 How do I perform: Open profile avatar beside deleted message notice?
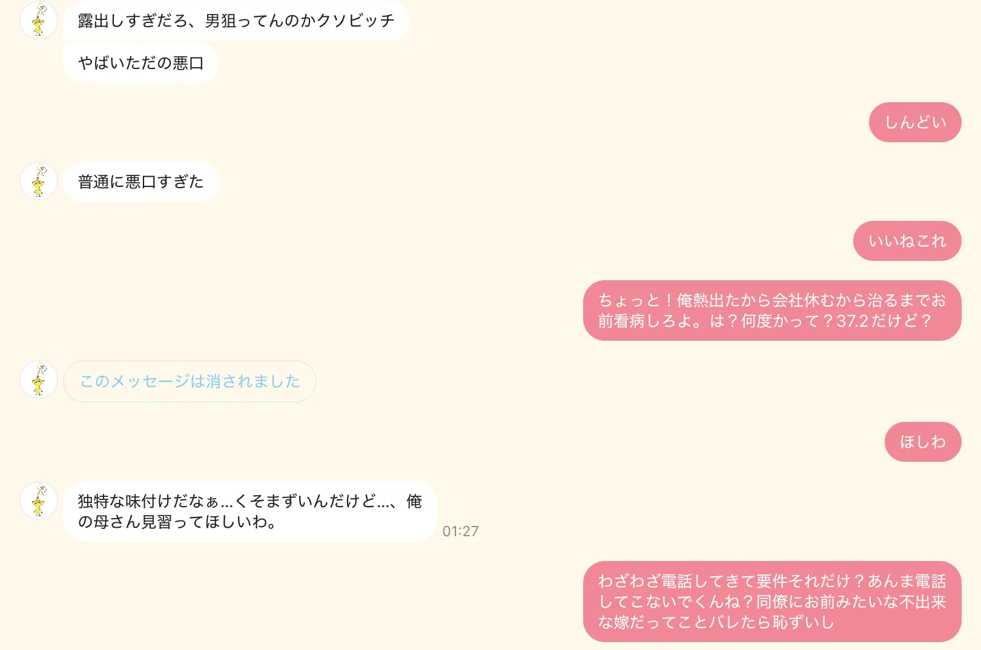point(39,380)
